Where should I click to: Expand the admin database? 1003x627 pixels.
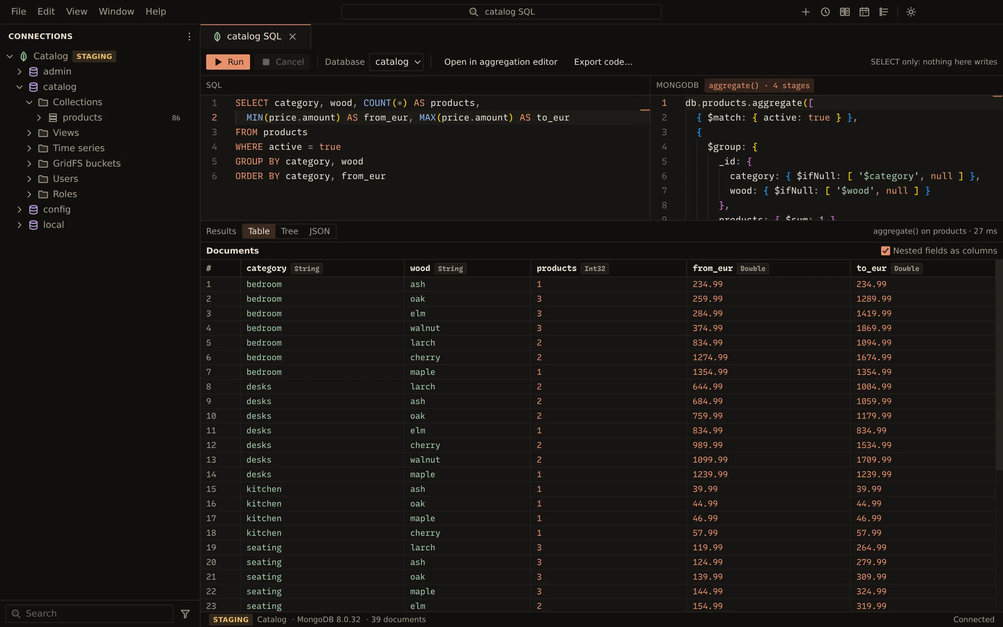pos(20,72)
